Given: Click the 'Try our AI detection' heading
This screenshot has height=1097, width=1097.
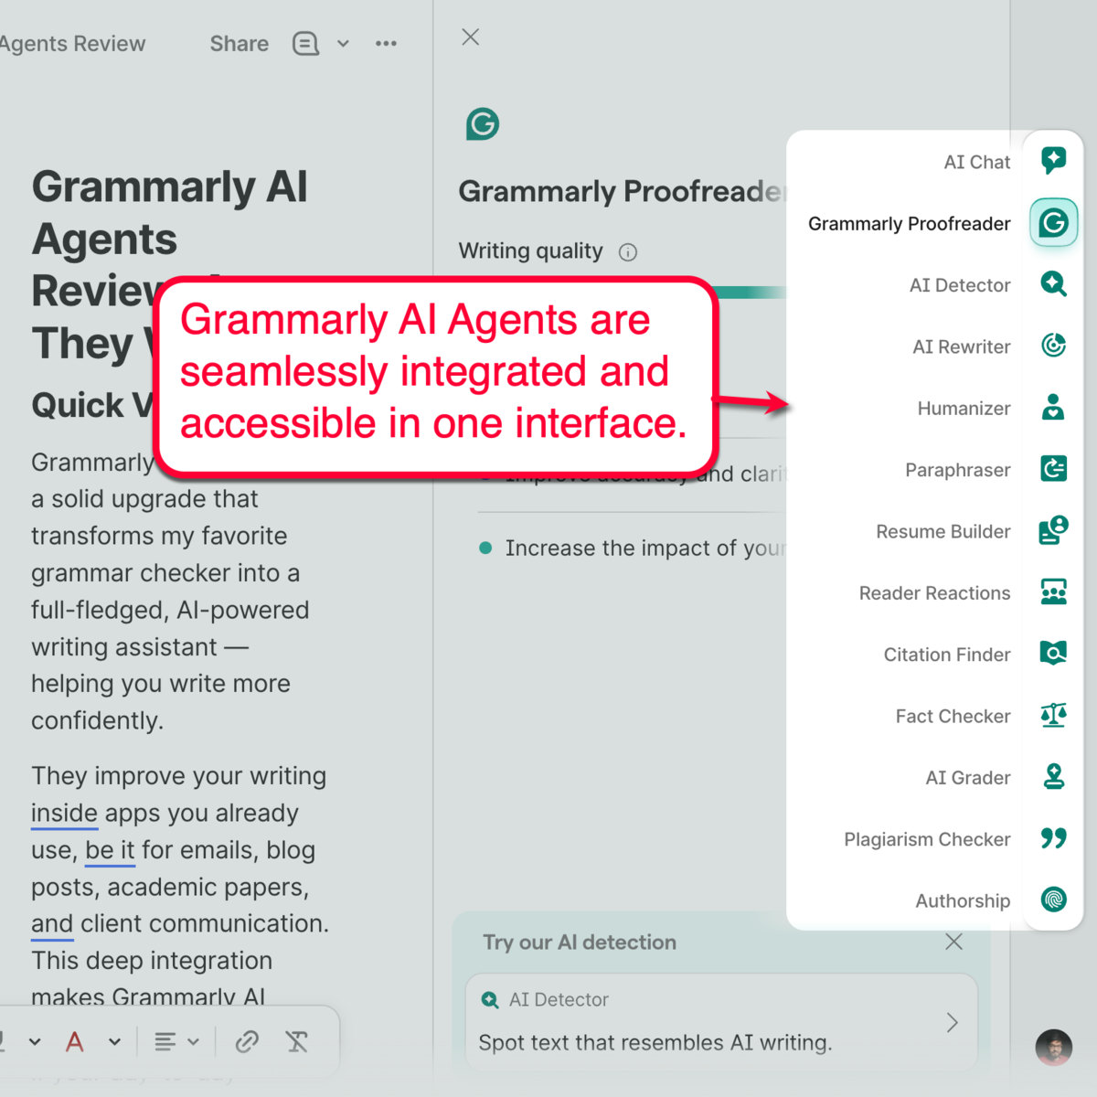Looking at the screenshot, I should pos(580,942).
